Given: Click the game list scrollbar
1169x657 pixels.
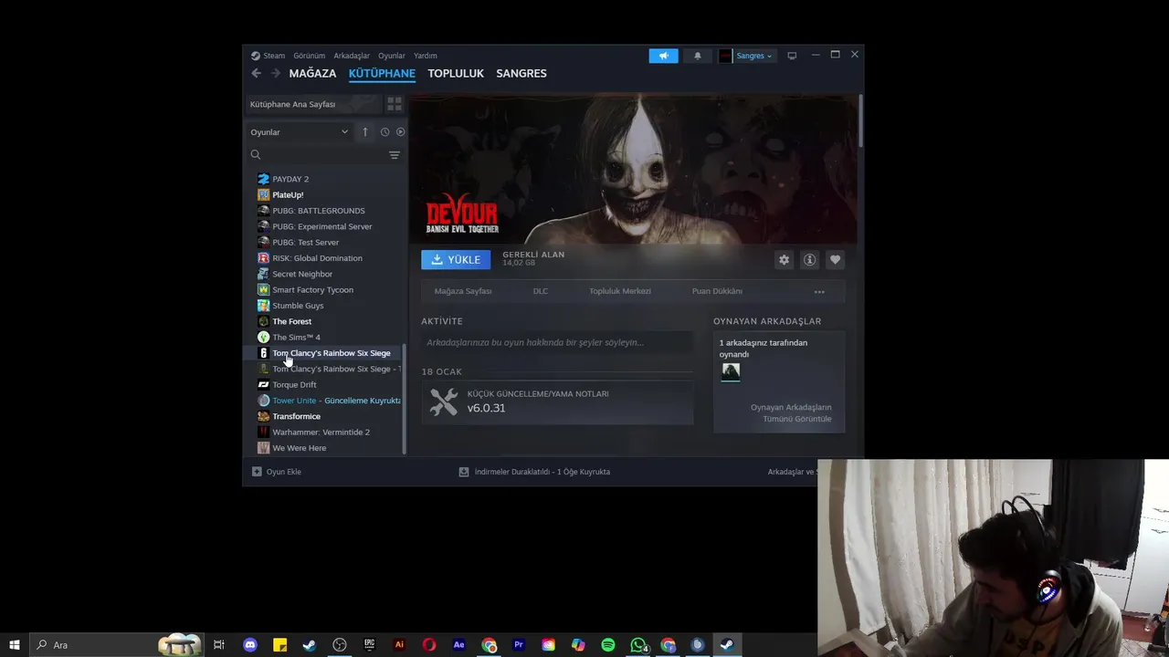Looking at the screenshot, I should tap(404, 398).
